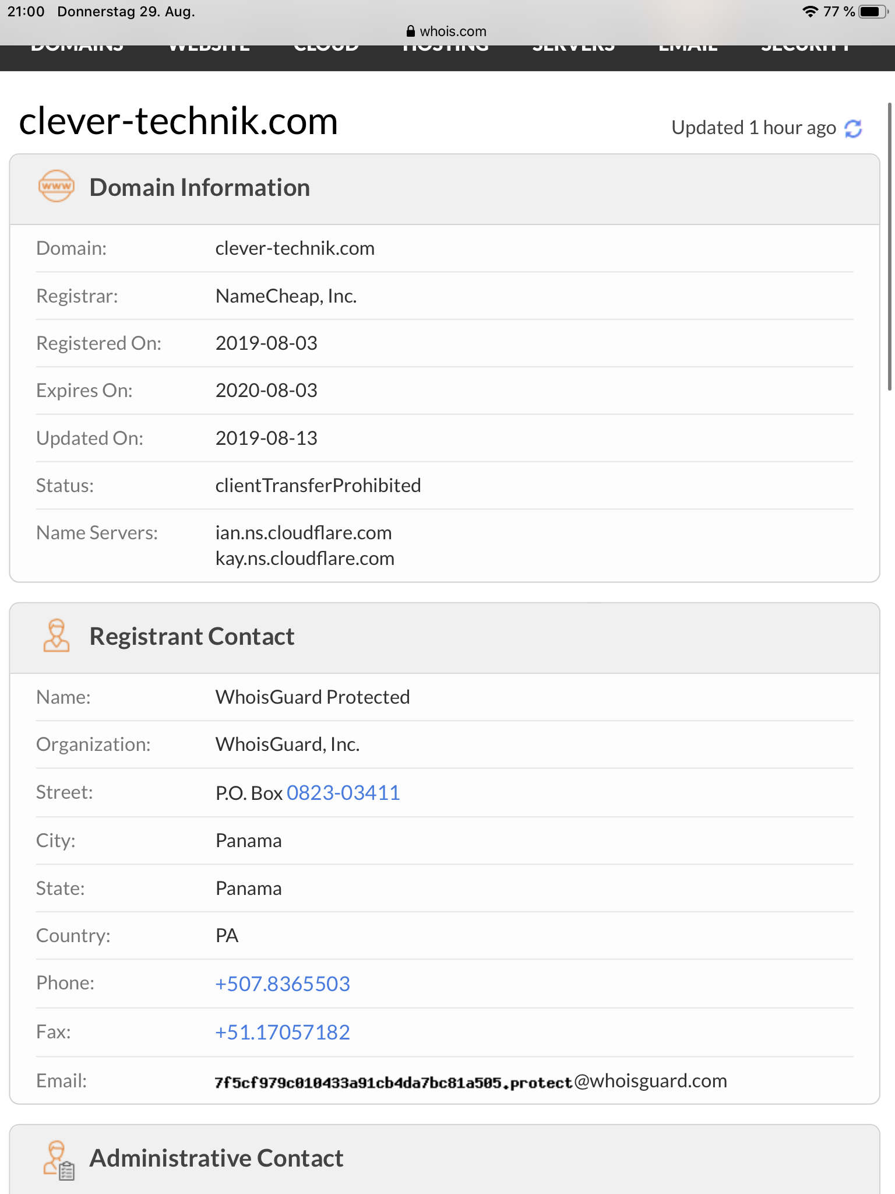The height and width of the screenshot is (1194, 895).
Task: Tap the whois.com address bar
Action: (447, 31)
